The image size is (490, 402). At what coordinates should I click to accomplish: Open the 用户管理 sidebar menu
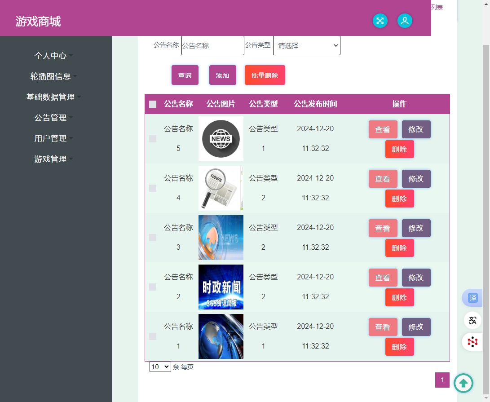pyautogui.click(x=51, y=138)
